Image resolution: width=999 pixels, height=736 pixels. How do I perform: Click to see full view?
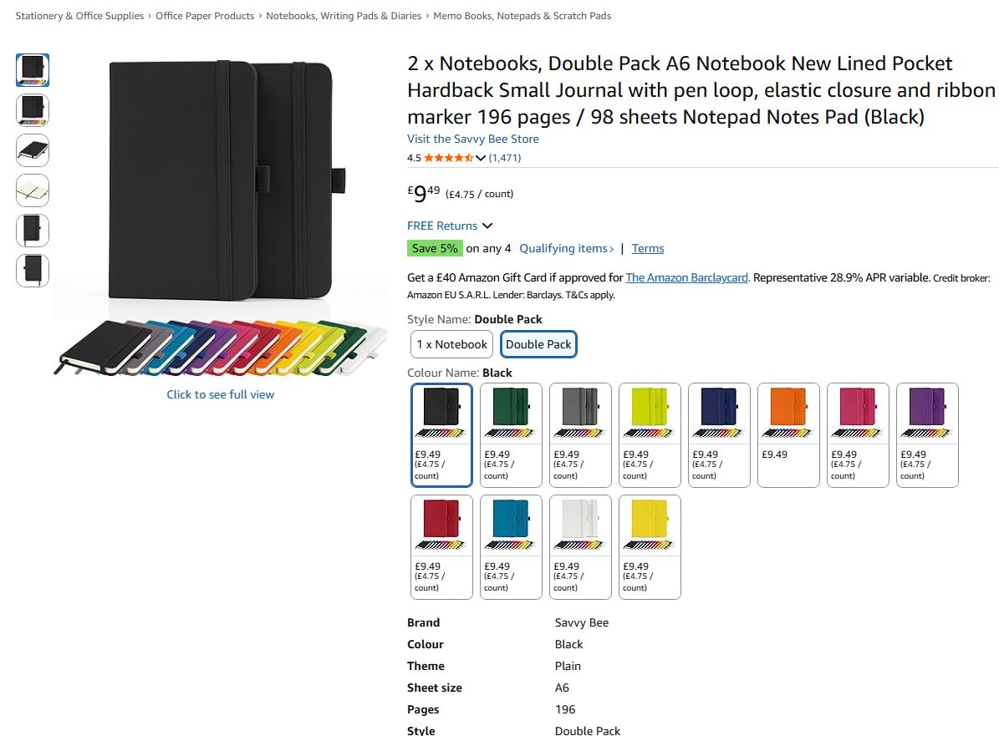coord(220,394)
